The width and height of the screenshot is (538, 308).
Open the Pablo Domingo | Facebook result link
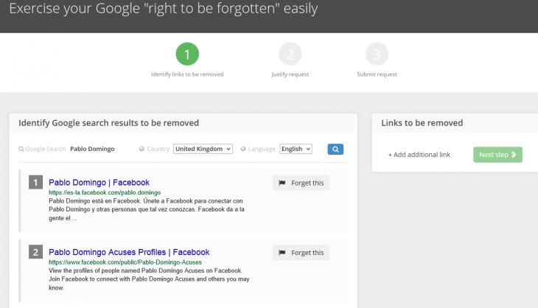click(x=99, y=182)
